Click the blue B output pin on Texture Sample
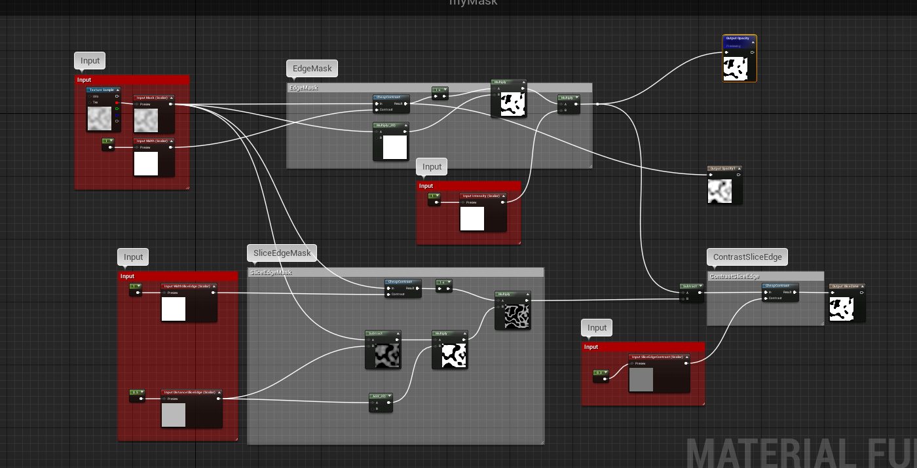 click(117, 115)
